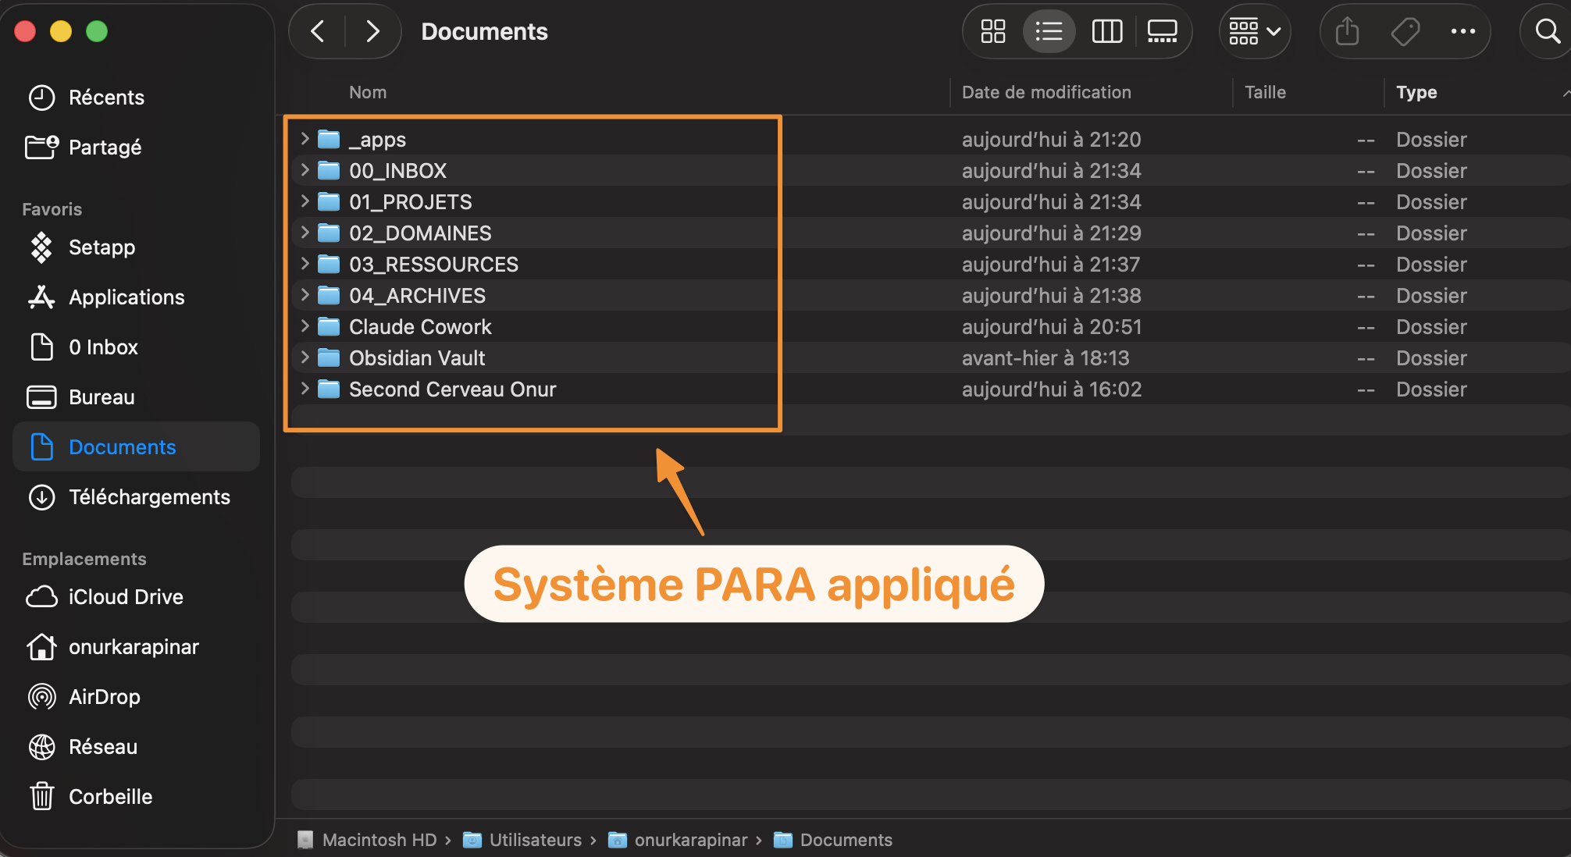The height and width of the screenshot is (857, 1571).
Task: Open Récents in the sidebar
Action: [x=136, y=98]
